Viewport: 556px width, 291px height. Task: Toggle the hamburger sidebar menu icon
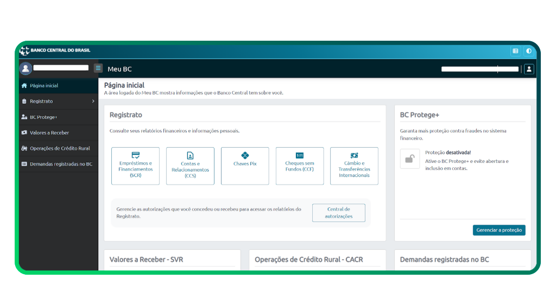pyautogui.click(x=98, y=68)
